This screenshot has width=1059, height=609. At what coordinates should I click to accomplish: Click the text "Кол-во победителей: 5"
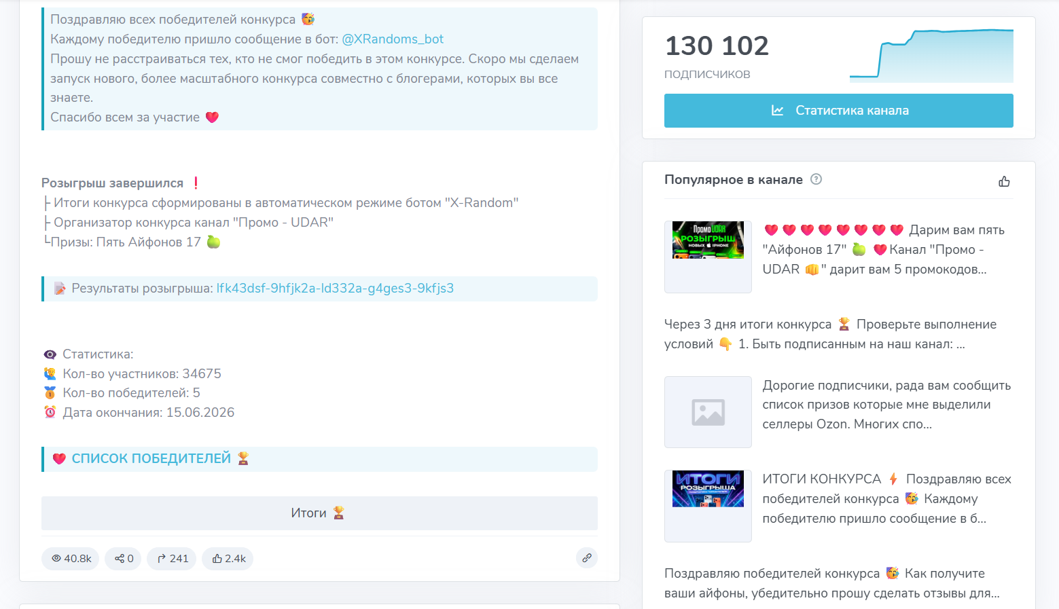132,393
